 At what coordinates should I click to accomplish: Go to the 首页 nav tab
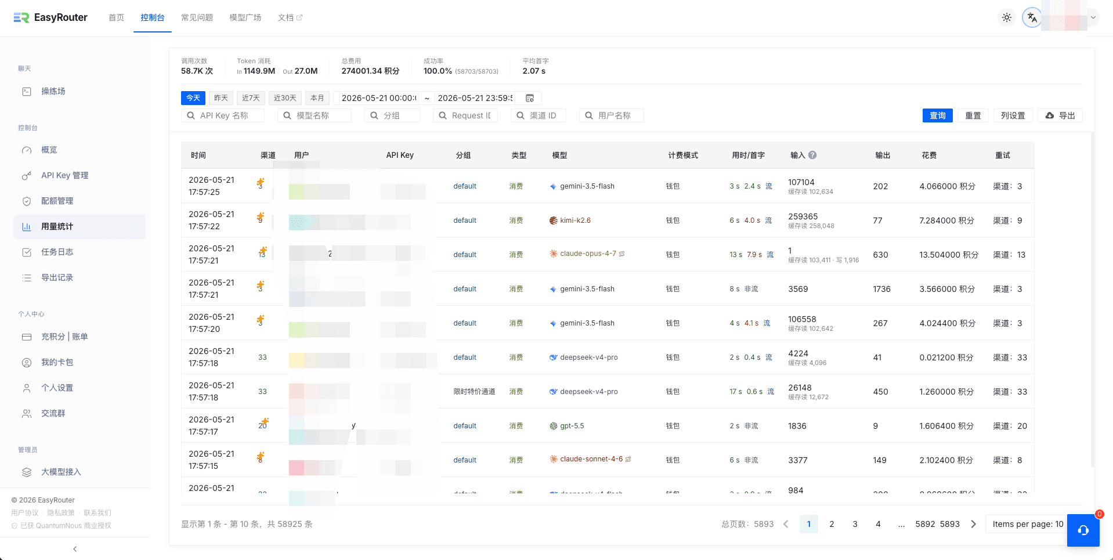coord(116,17)
